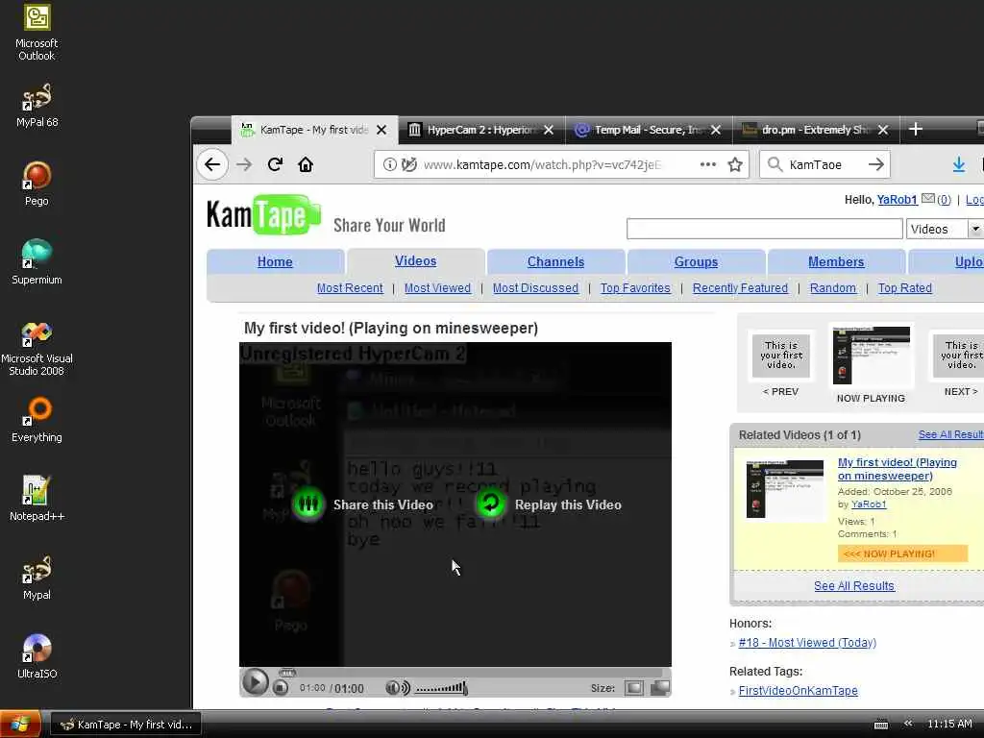This screenshot has width=984, height=738.
Task: Mute the video using the speaker icon
Action: (397, 688)
